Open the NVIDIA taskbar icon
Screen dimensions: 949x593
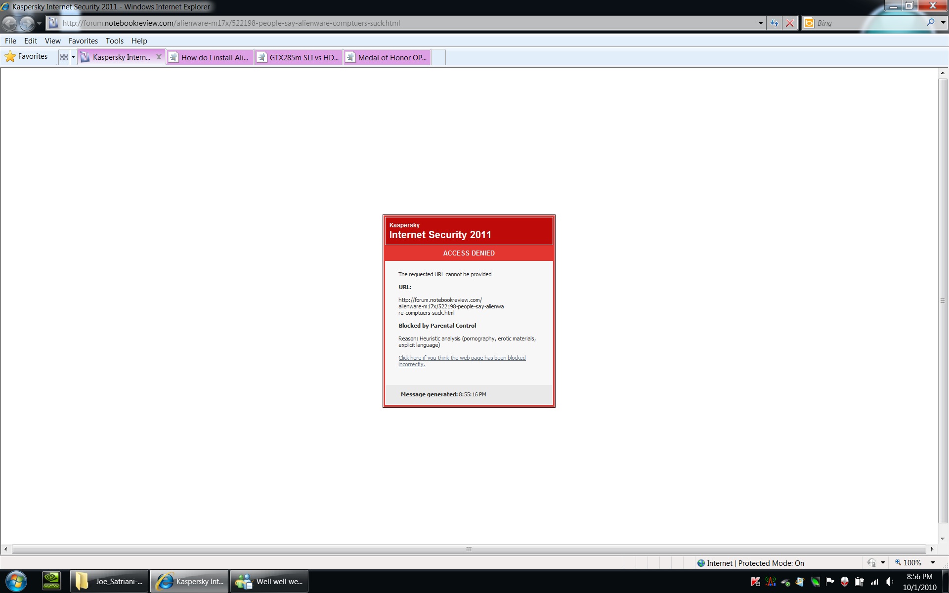[x=51, y=581]
